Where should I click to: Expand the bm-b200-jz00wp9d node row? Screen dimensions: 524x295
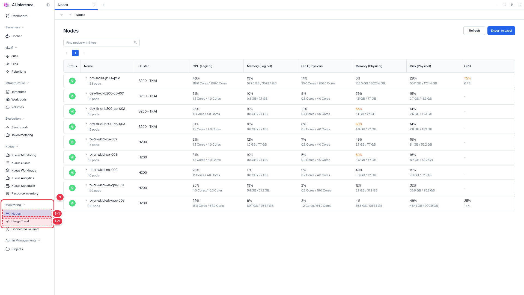(86, 78)
